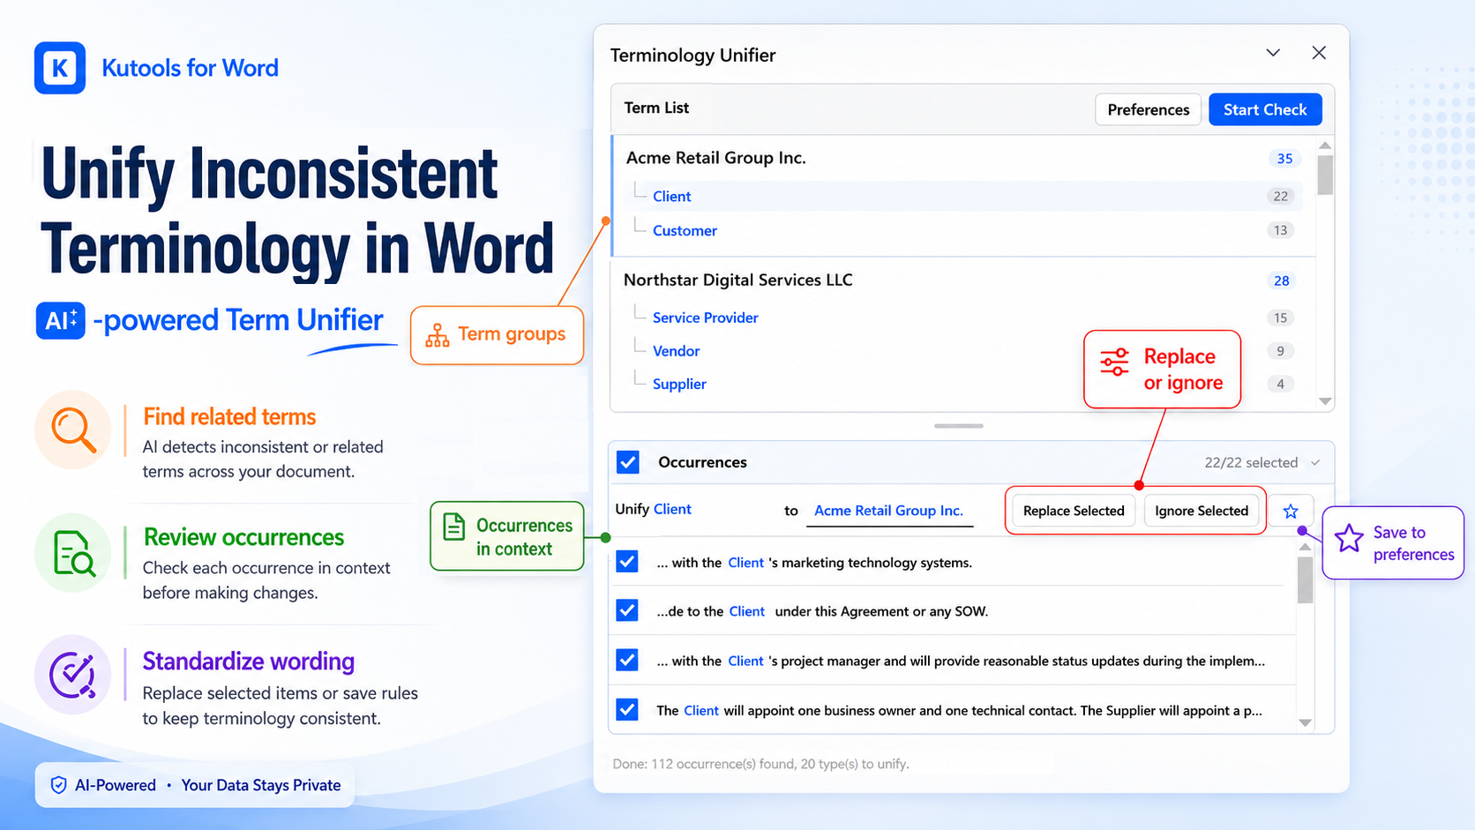The height and width of the screenshot is (830, 1475).
Task: Click the Occurrences list scroll down arrow
Action: pos(1306,722)
